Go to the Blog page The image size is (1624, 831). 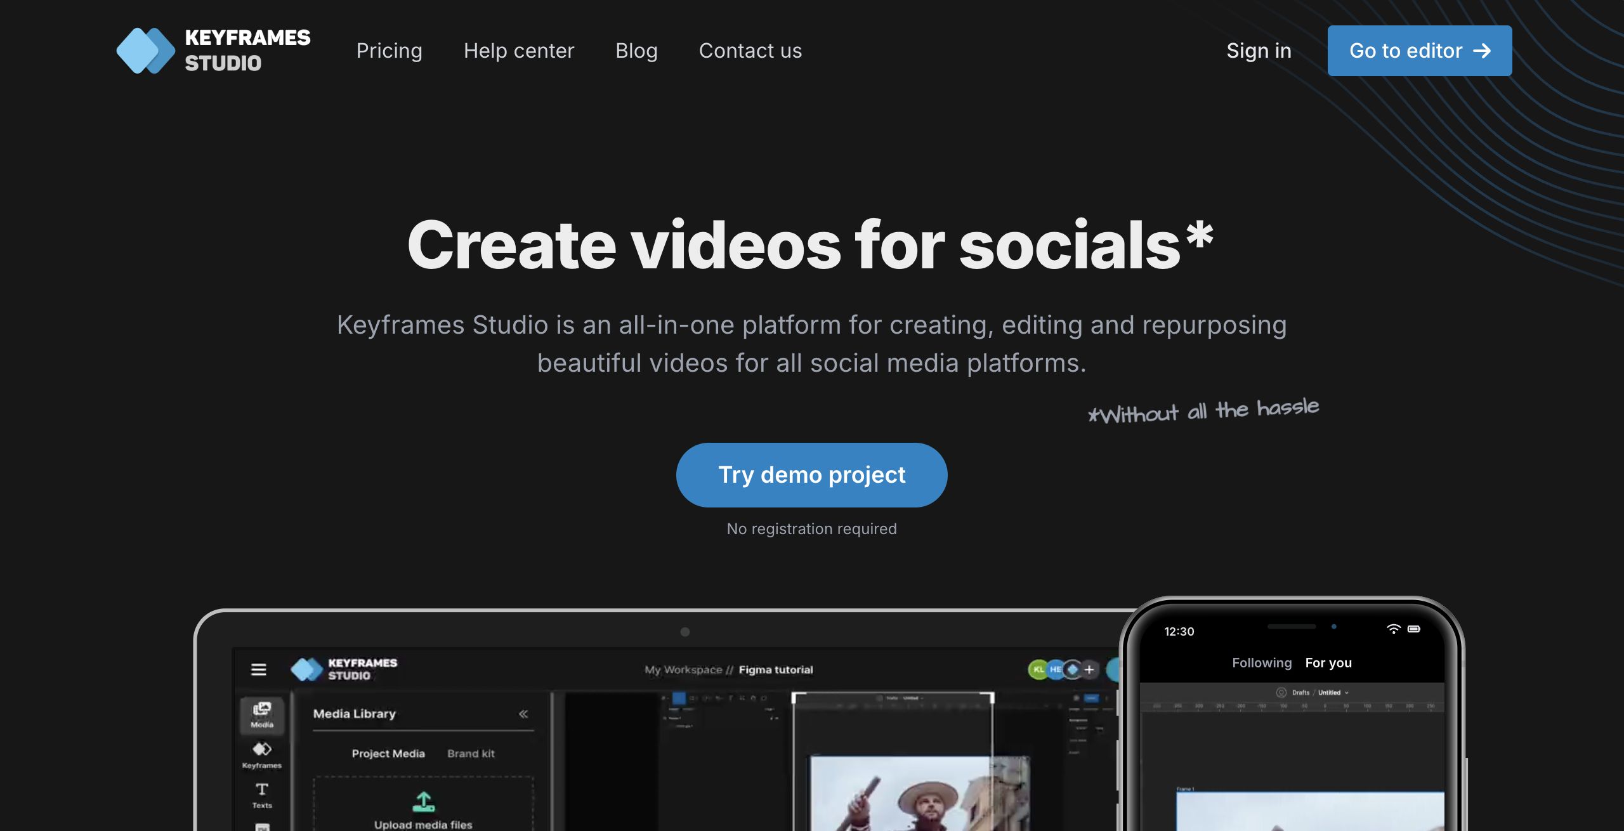[636, 51]
